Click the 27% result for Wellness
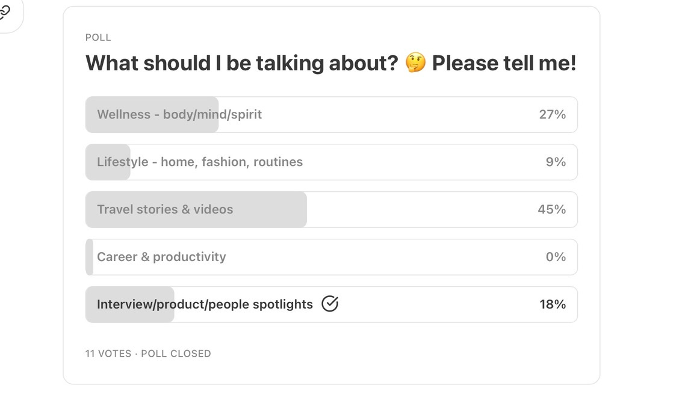 click(552, 114)
